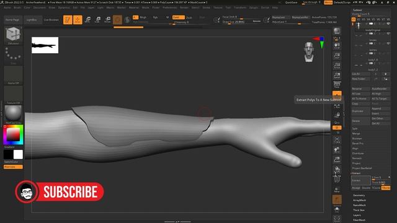This screenshot has height=223, width=397.
Task: Select the black secondary color swatch
Action: point(8,154)
